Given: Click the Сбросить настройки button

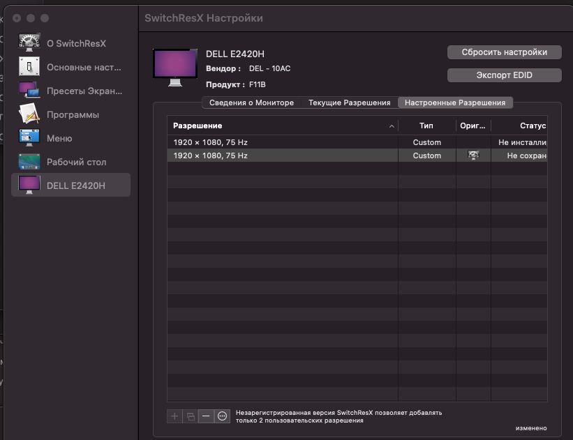Looking at the screenshot, I should [x=505, y=52].
